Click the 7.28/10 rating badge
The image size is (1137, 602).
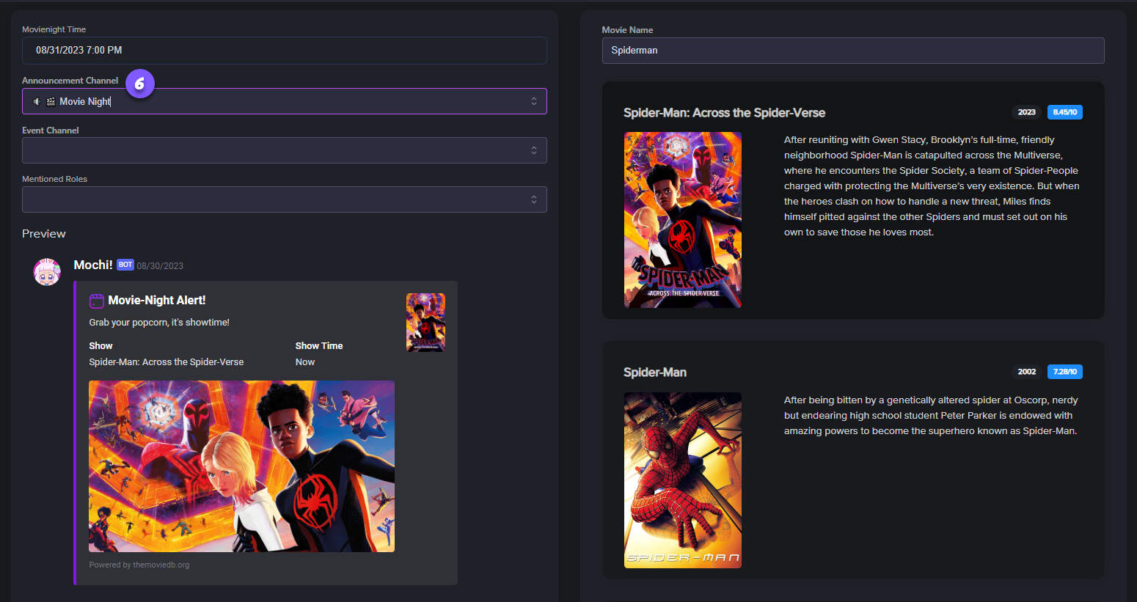(x=1064, y=372)
